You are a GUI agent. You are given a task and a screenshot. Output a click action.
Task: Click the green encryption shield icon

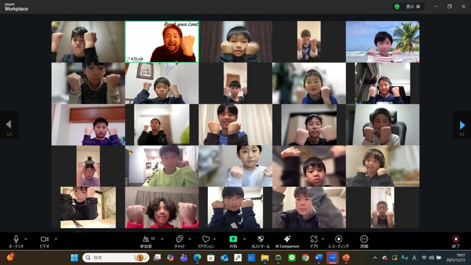[396, 6]
